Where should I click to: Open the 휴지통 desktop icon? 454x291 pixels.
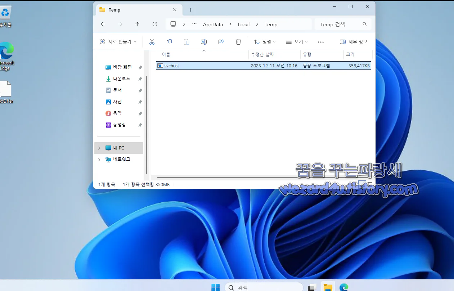pos(5,17)
